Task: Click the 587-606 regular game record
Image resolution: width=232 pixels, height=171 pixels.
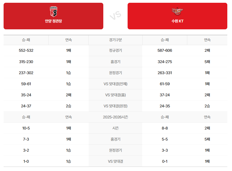Action: click(165, 51)
